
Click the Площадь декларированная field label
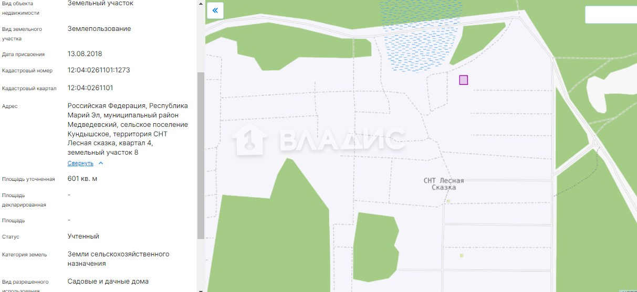coord(24,200)
